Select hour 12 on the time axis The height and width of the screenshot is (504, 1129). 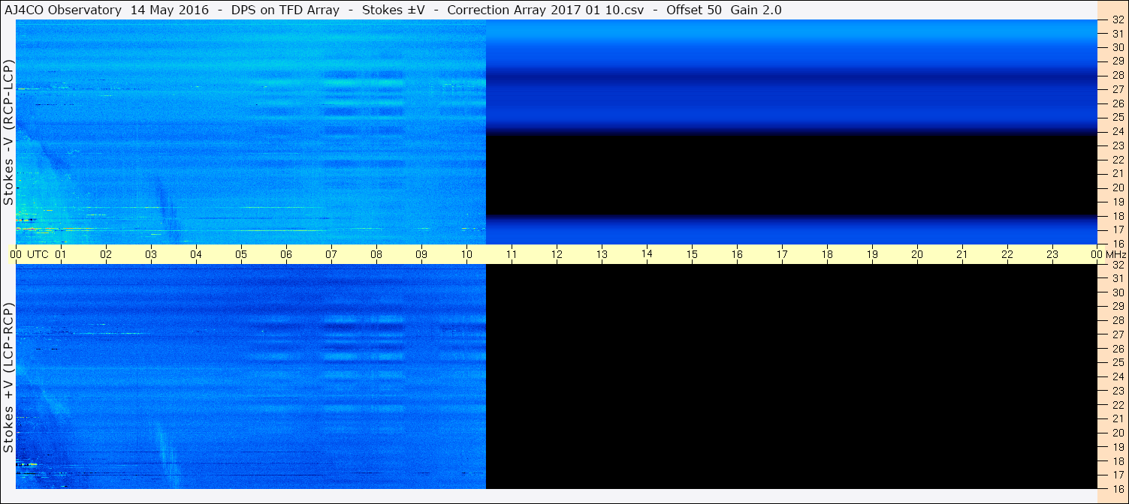tap(557, 254)
